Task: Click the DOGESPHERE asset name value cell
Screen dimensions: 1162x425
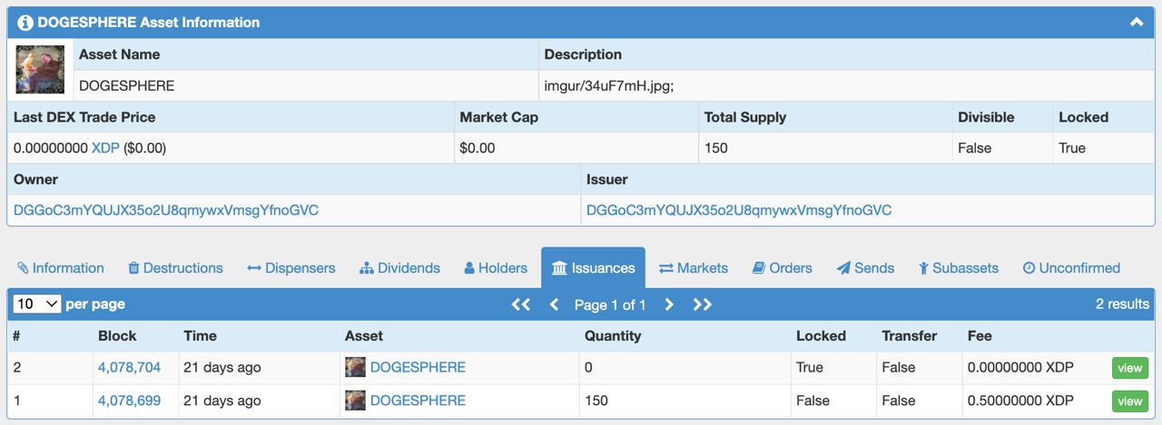Action: click(x=305, y=86)
